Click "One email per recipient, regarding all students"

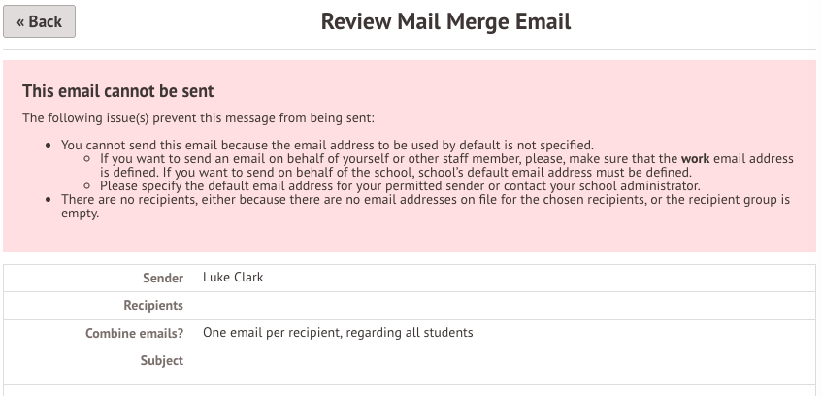point(338,333)
